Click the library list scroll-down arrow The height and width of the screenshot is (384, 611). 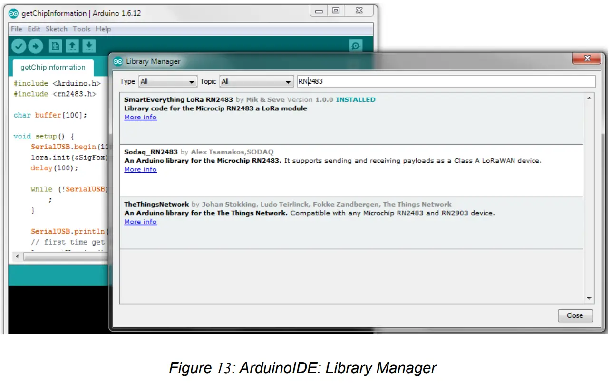tap(589, 298)
